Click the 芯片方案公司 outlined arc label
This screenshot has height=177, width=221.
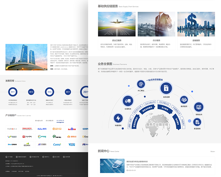[164, 103]
